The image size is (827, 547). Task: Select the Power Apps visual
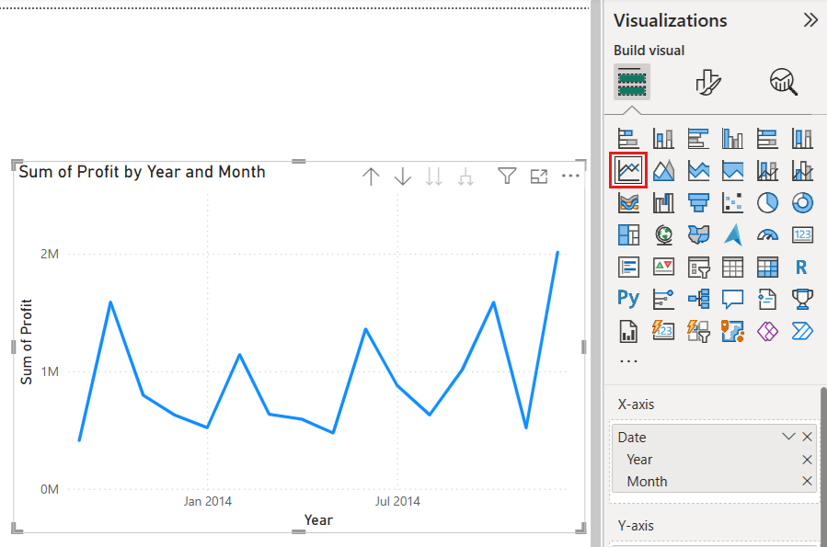point(767,331)
